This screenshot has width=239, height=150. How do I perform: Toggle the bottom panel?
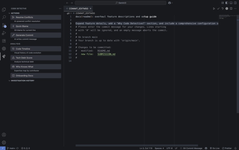click(231, 3)
